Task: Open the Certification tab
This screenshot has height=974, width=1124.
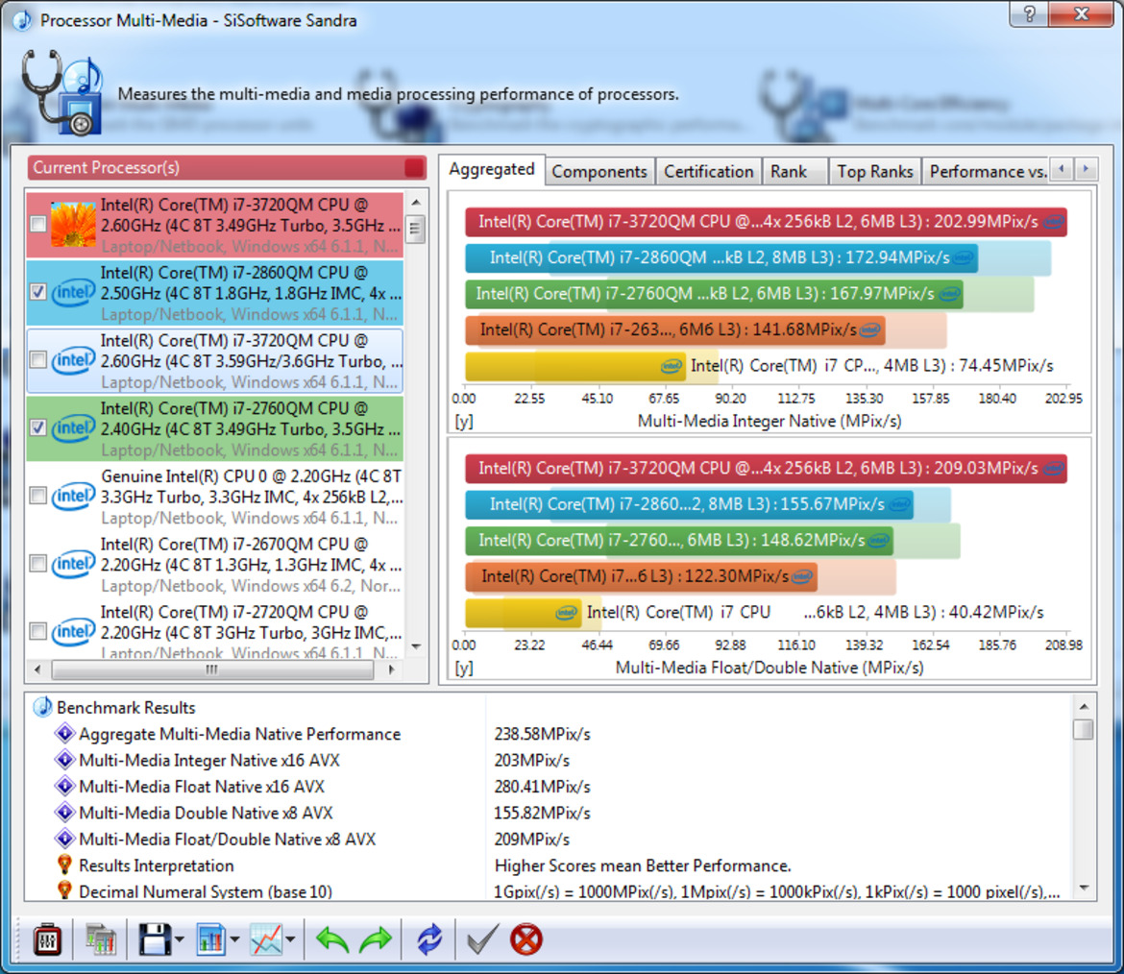Action: coord(708,172)
